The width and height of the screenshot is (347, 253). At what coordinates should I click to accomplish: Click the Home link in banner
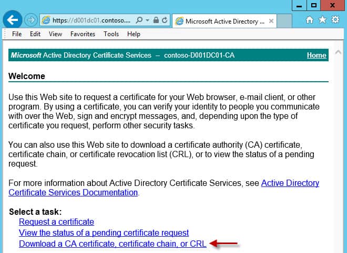coord(317,55)
